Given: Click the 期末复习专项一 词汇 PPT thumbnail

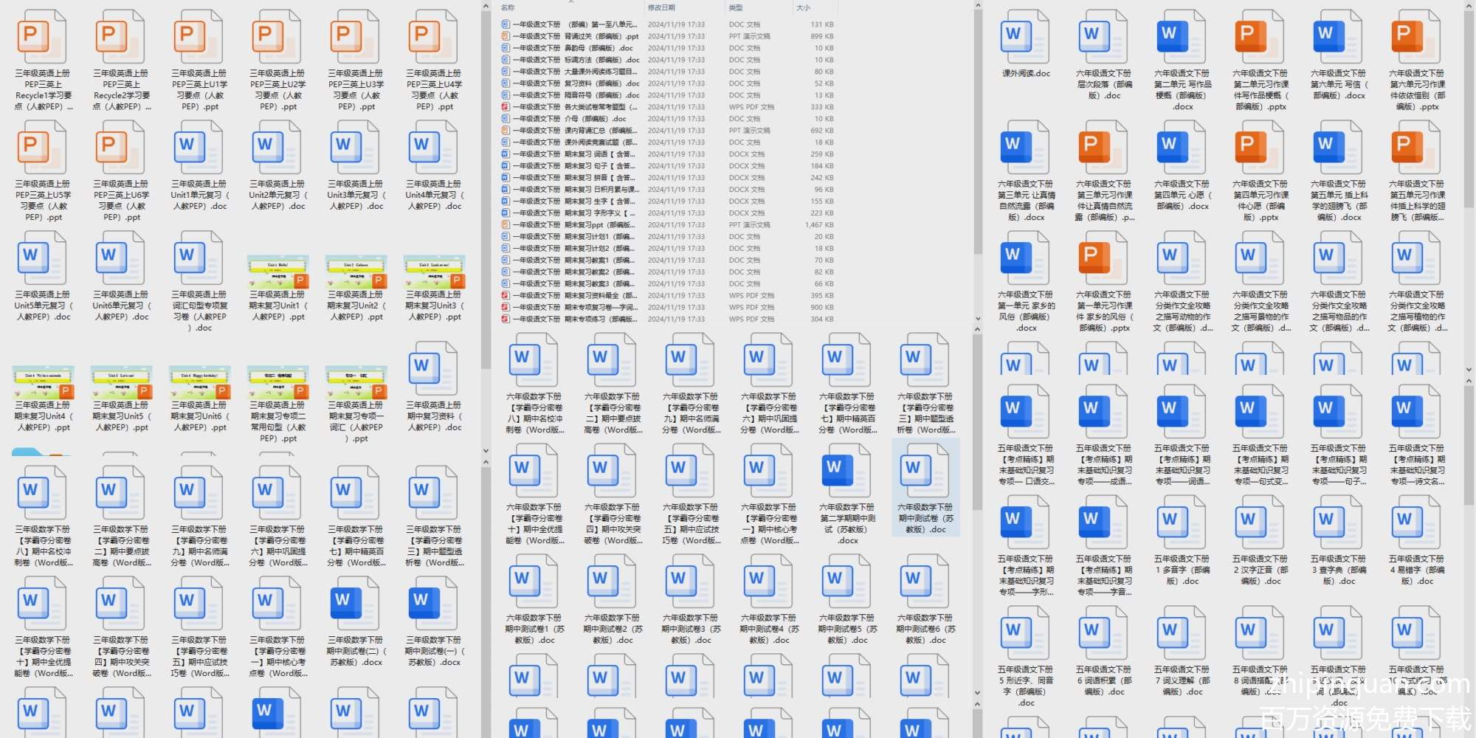Looking at the screenshot, I should 356,382.
